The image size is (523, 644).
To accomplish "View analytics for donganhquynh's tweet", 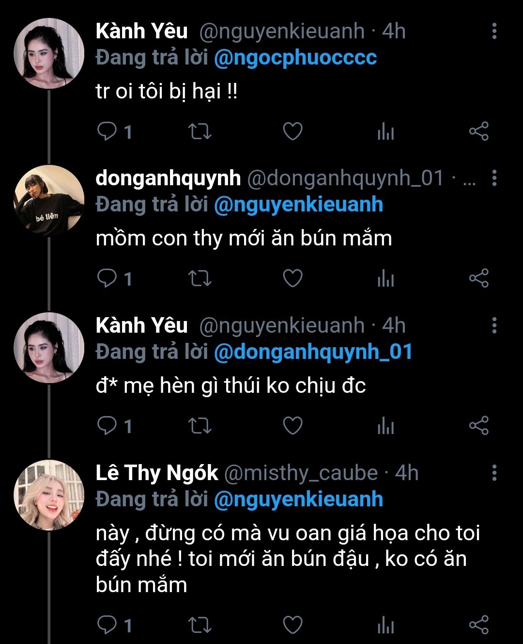I will coord(385,279).
